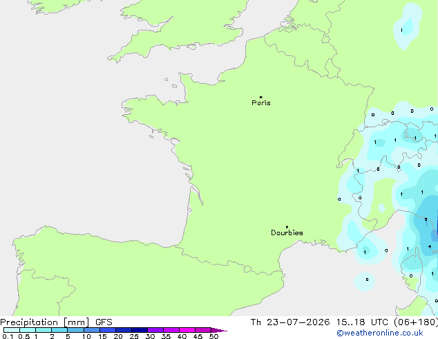Viewport: 438px width, 339px height.
Task: Click the Paris city label
Action: pos(261,103)
